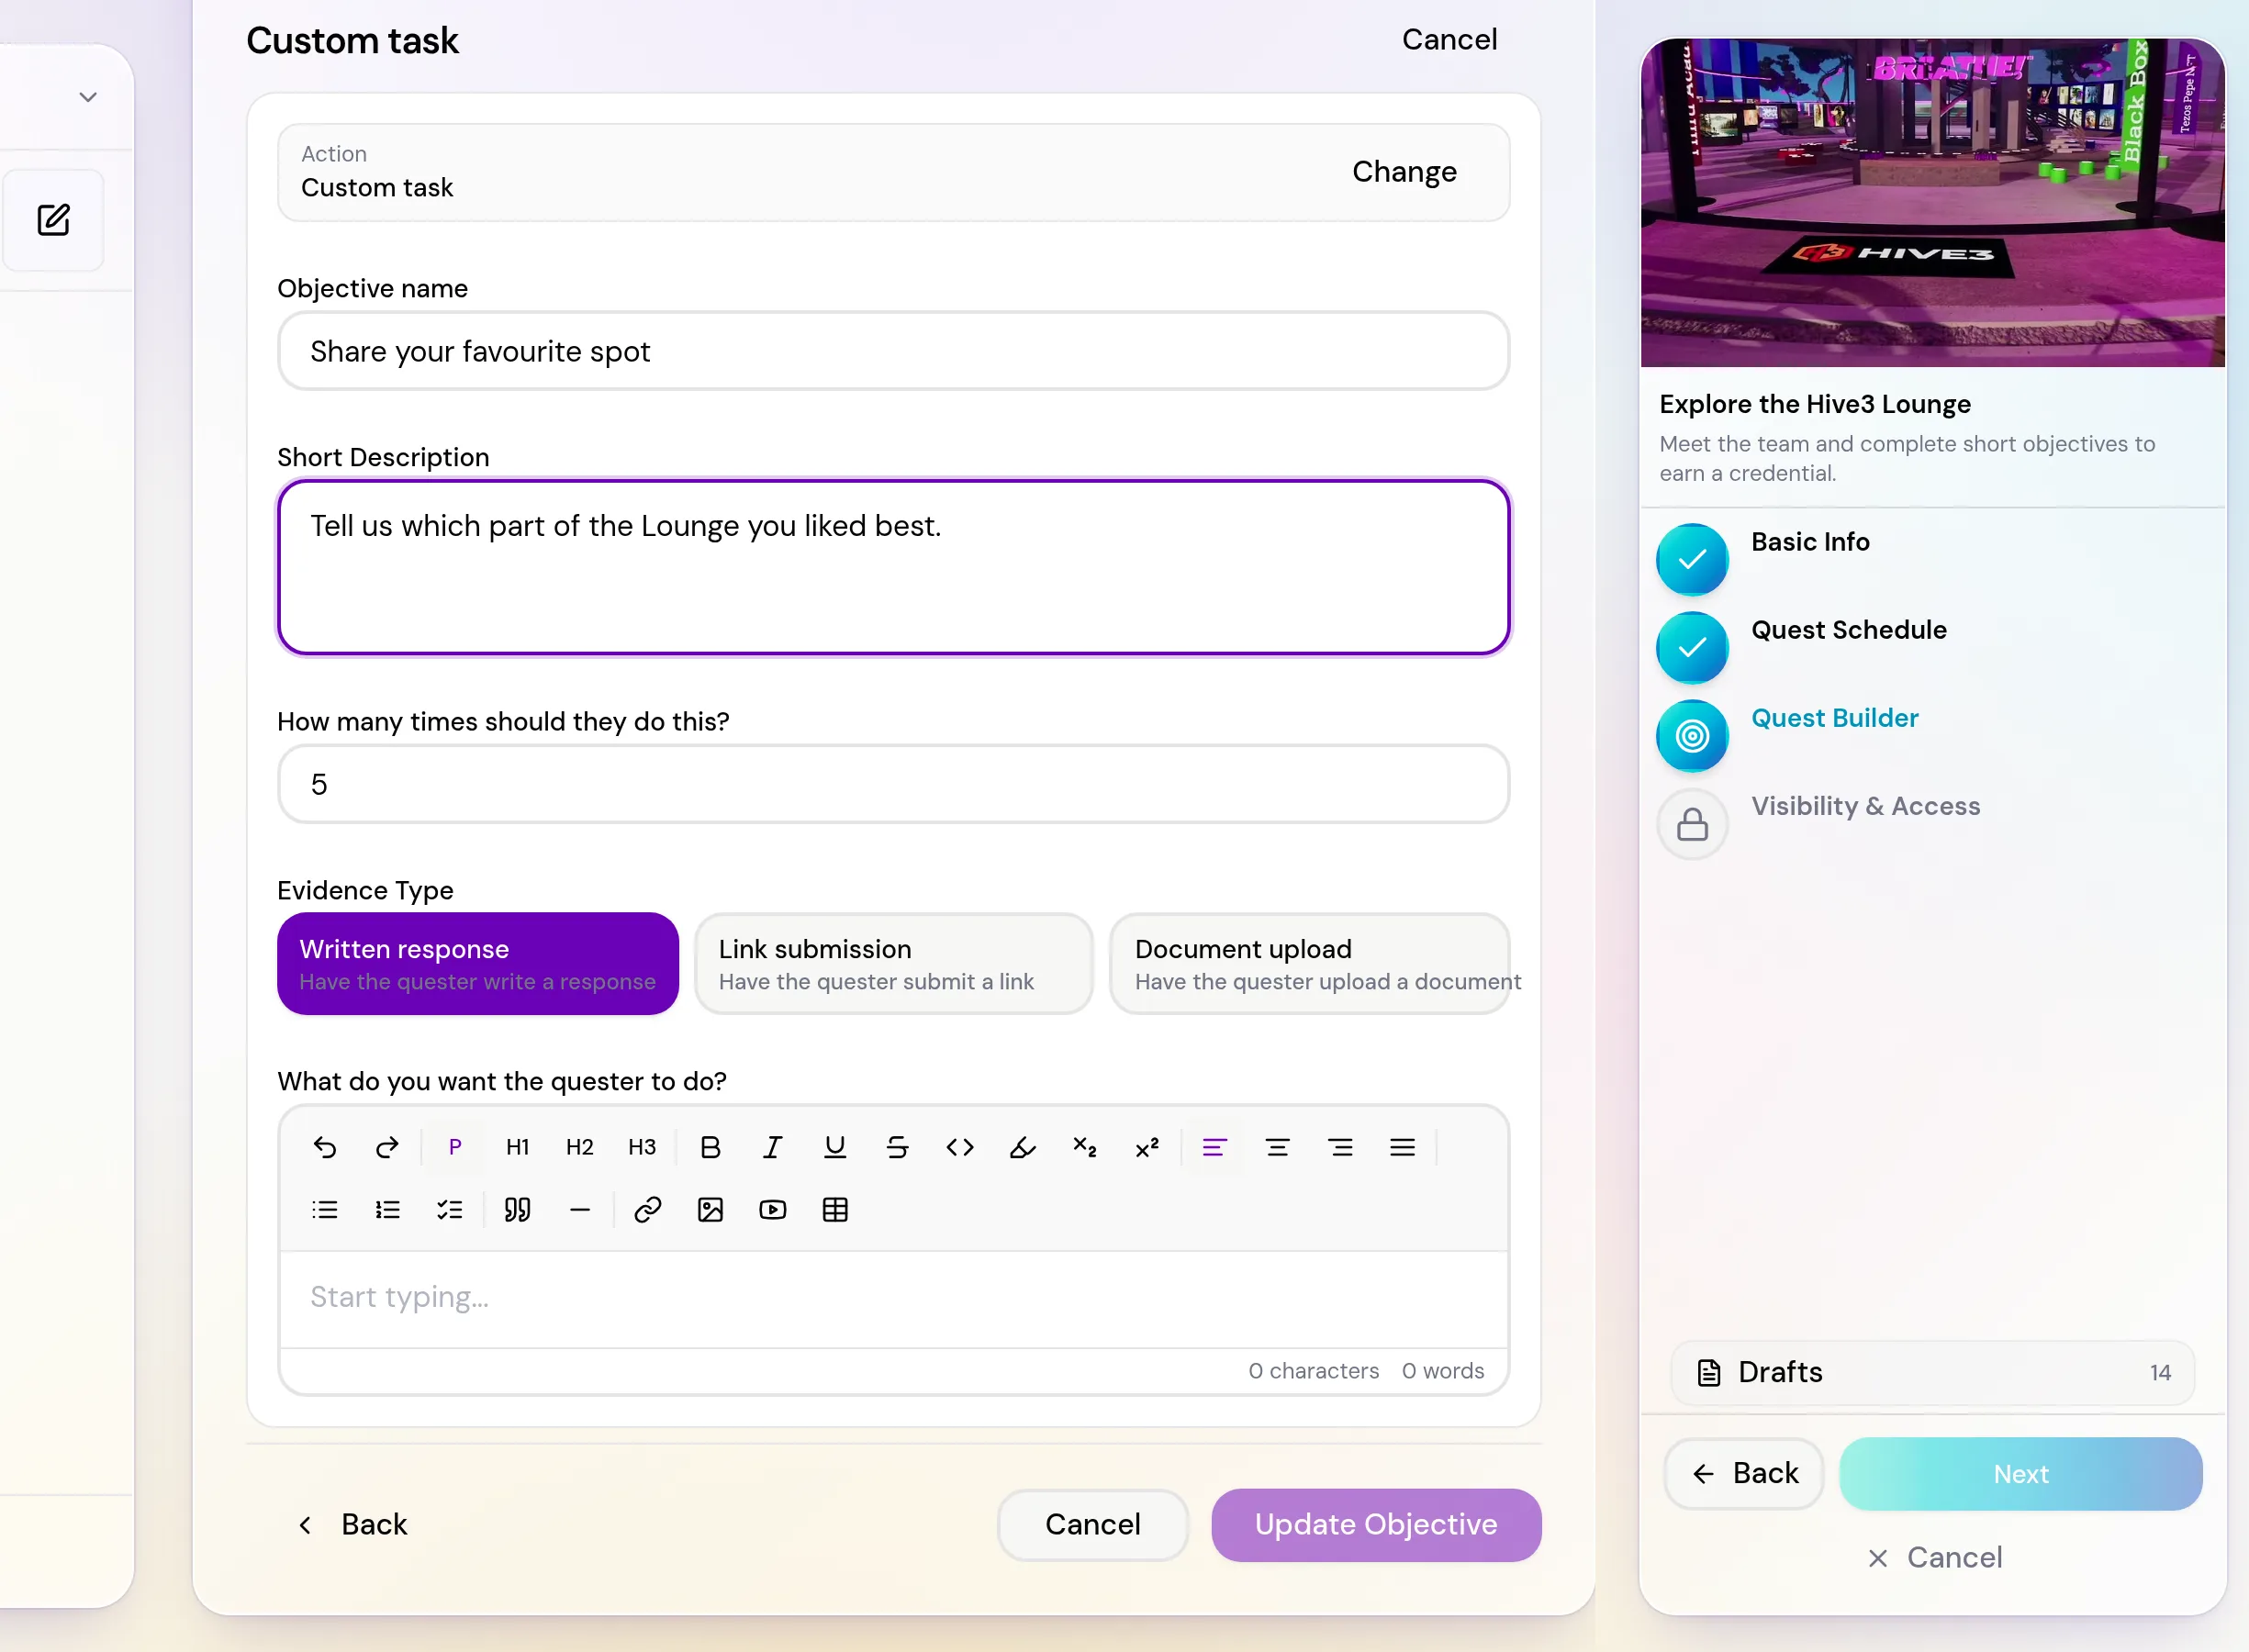The height and width of the screenshot is (1652, 2249).
Task: Click Change to switch action type
Action: [x=1404, y=172]
